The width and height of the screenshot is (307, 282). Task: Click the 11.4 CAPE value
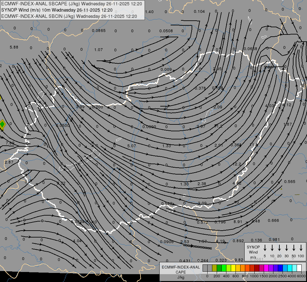pos(254,145)
